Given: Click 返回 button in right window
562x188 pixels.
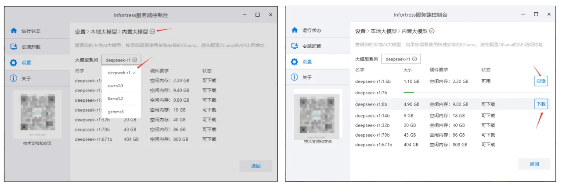Looking at the screenshot, I should 534,164.
